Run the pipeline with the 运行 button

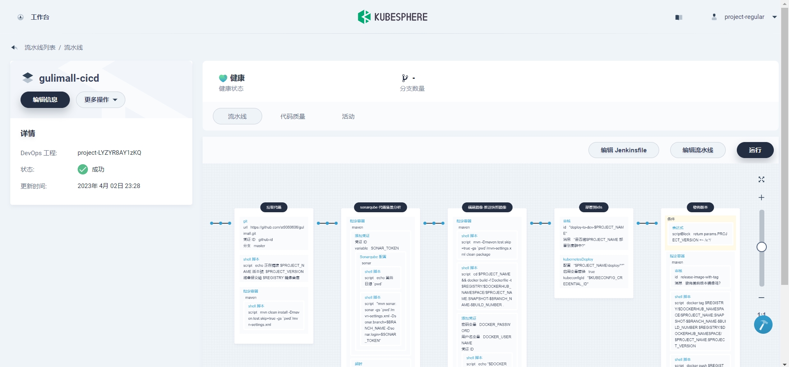coord(755,150)
